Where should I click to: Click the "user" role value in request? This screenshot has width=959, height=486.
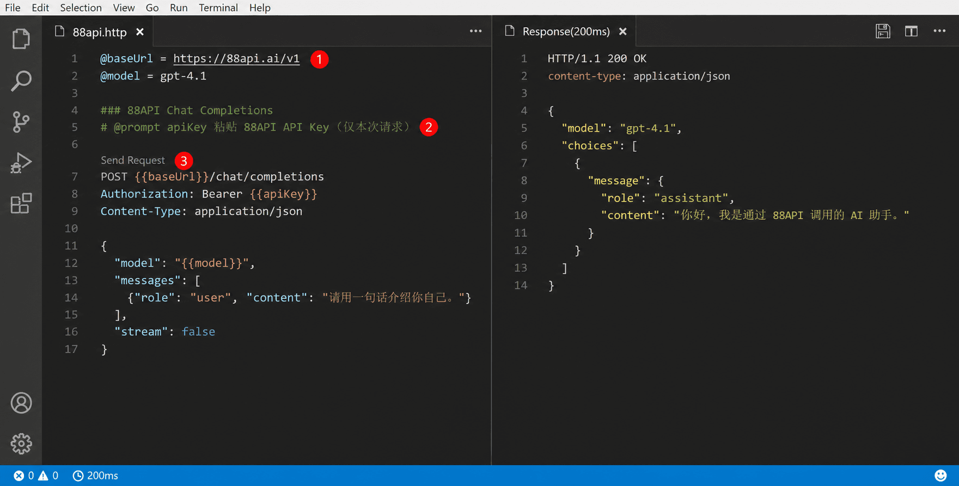point(211,298)
